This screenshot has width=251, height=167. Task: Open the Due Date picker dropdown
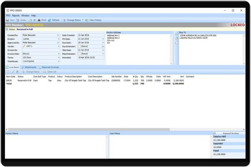coord(103,43)
